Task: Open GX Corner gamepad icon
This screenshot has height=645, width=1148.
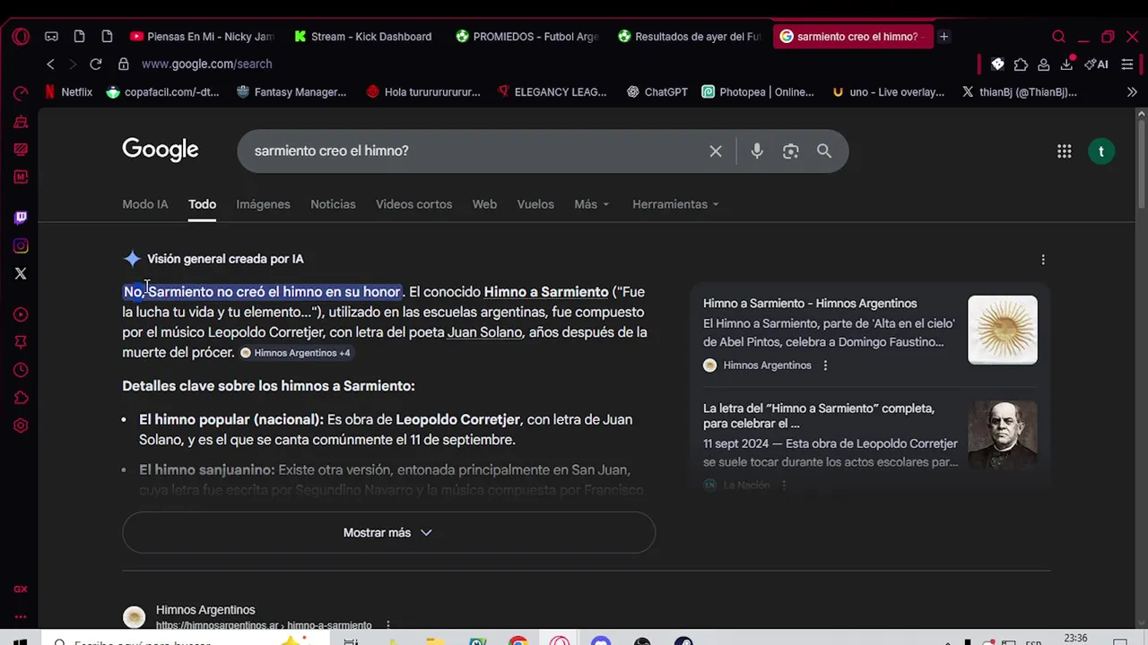Action: pos(51,37)
